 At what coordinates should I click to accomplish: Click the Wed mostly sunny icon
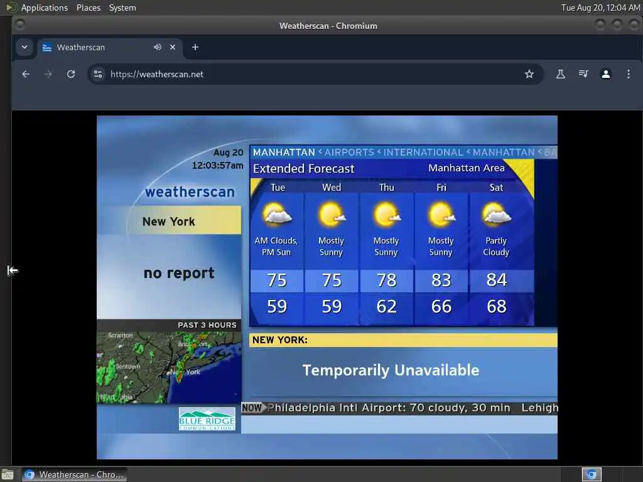click(332, 215)
